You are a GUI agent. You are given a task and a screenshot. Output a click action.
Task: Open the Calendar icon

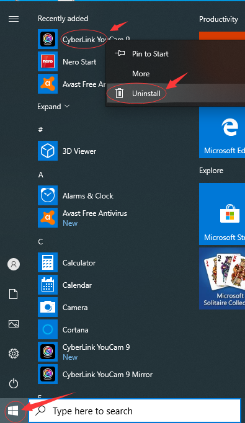click(x=48, y=285)
